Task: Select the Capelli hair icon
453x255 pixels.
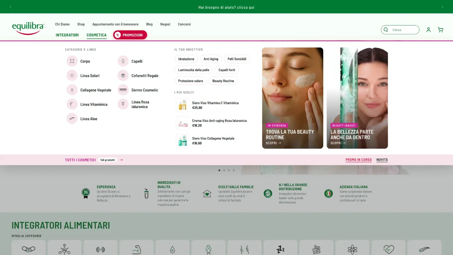Action: pyautogui.click(x=123, y=61)
